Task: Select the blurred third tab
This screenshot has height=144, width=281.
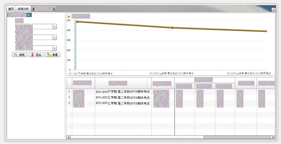Action: pyautogui.click(x=44, y=9)
